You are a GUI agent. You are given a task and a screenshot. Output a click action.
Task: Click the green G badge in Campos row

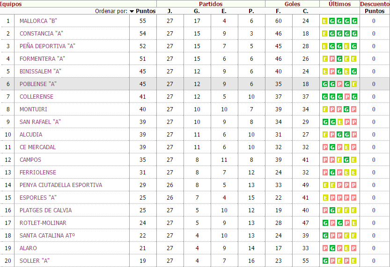pyautogui.click(x=347, y=160)
